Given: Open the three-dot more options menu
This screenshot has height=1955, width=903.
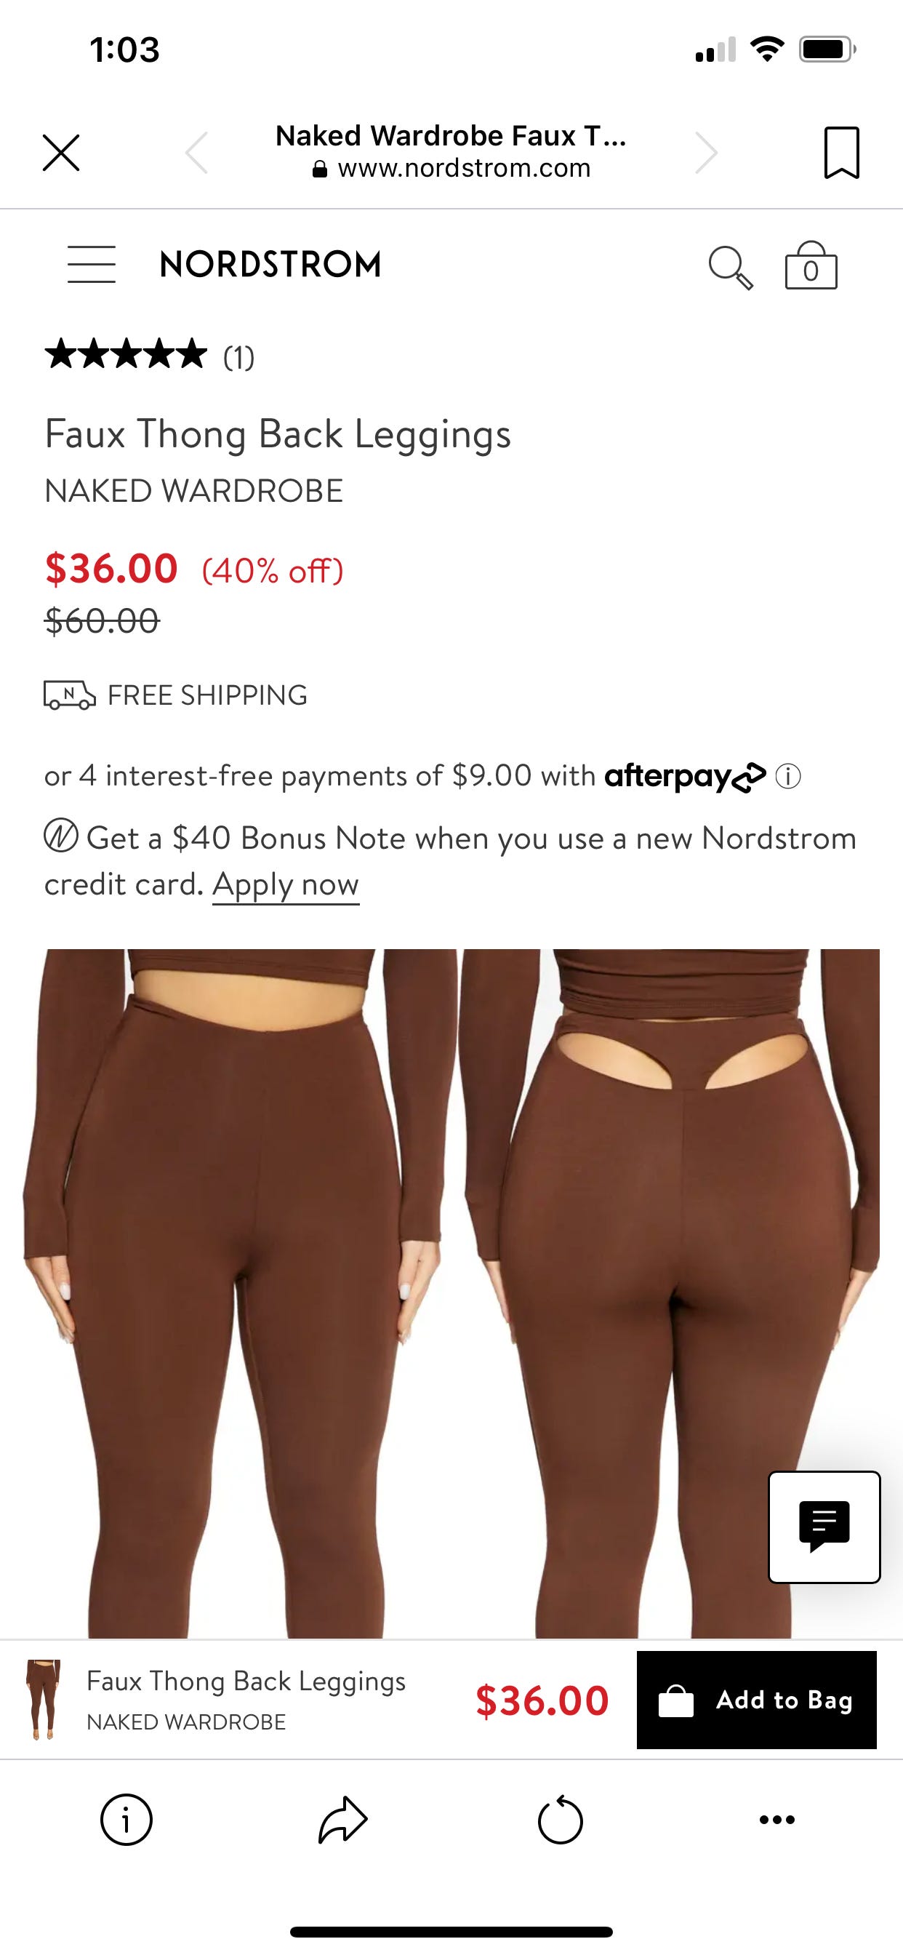Looking at the screenshot, I should point(777,1819).
